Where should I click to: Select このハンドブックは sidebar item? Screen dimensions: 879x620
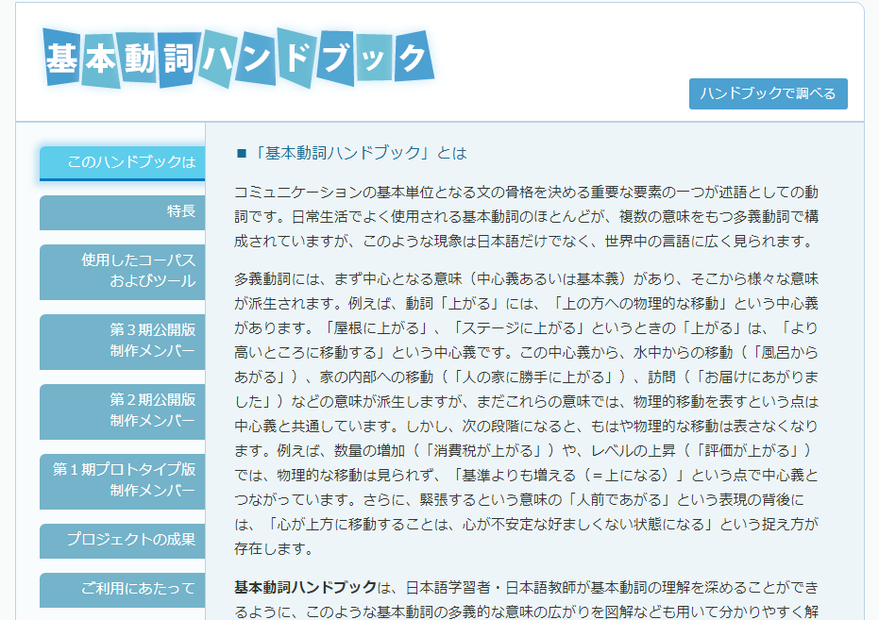[122, 163]
